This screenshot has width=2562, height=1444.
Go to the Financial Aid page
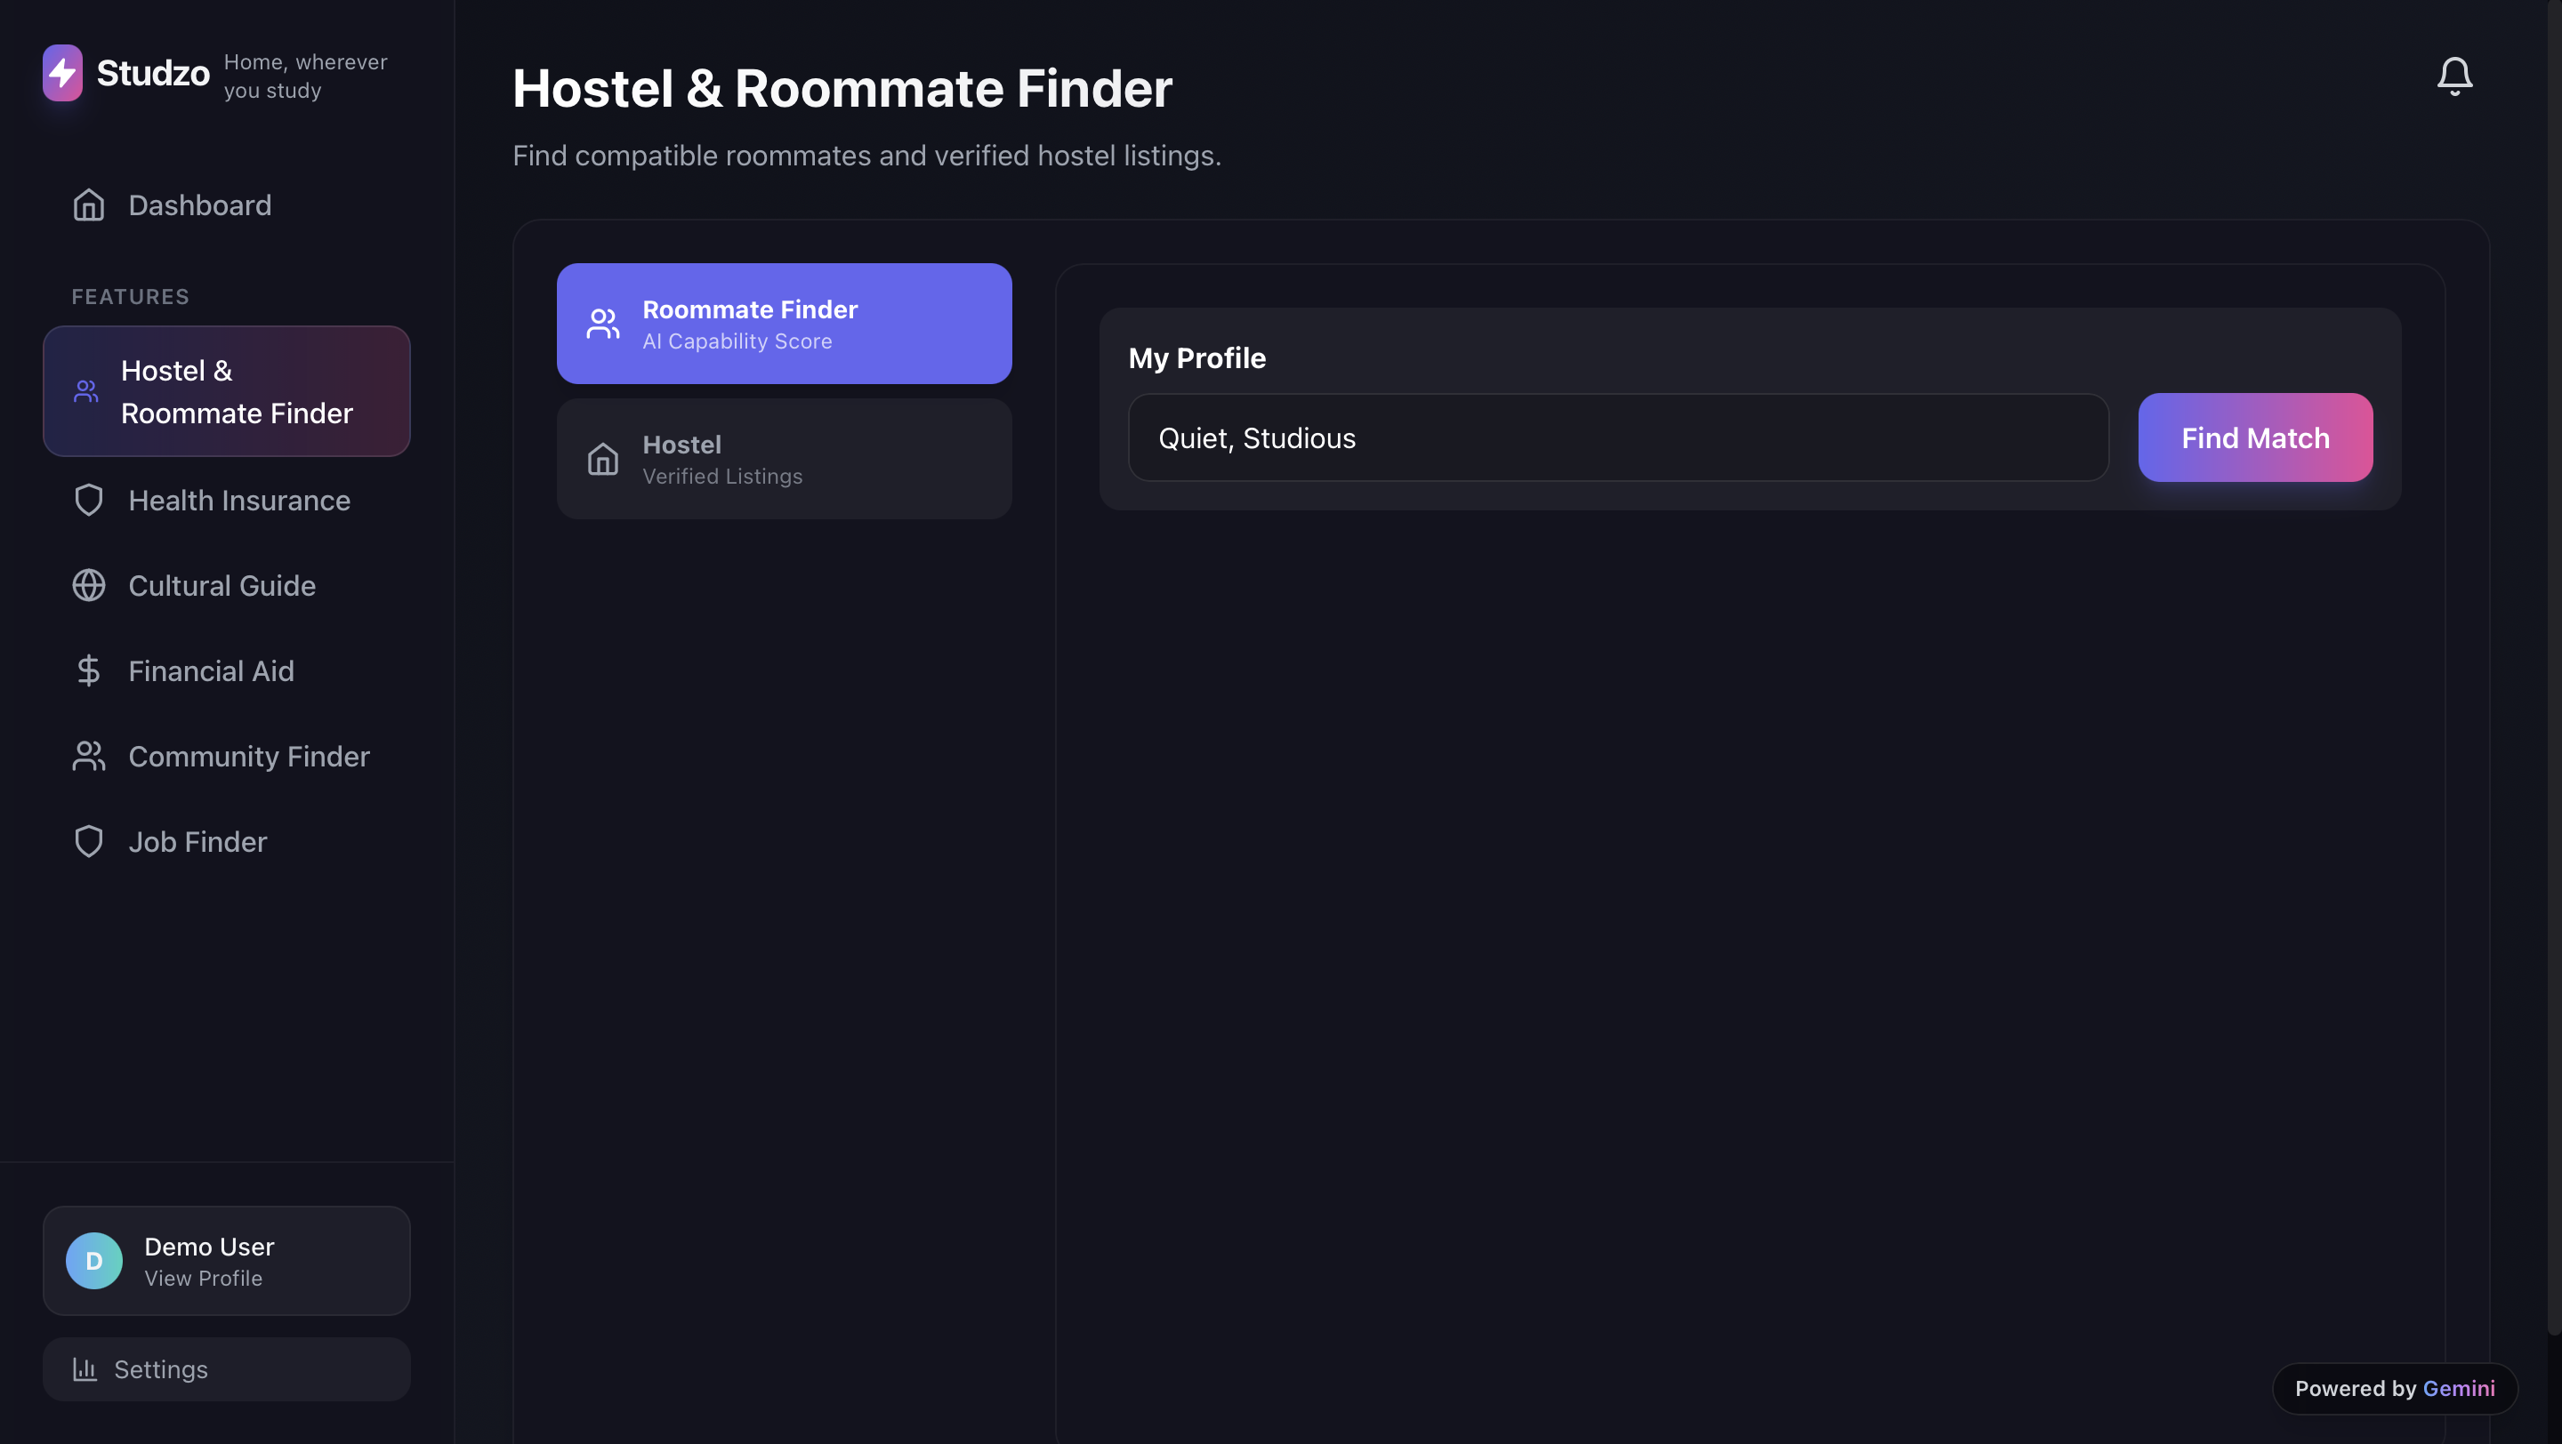[211, 670]
